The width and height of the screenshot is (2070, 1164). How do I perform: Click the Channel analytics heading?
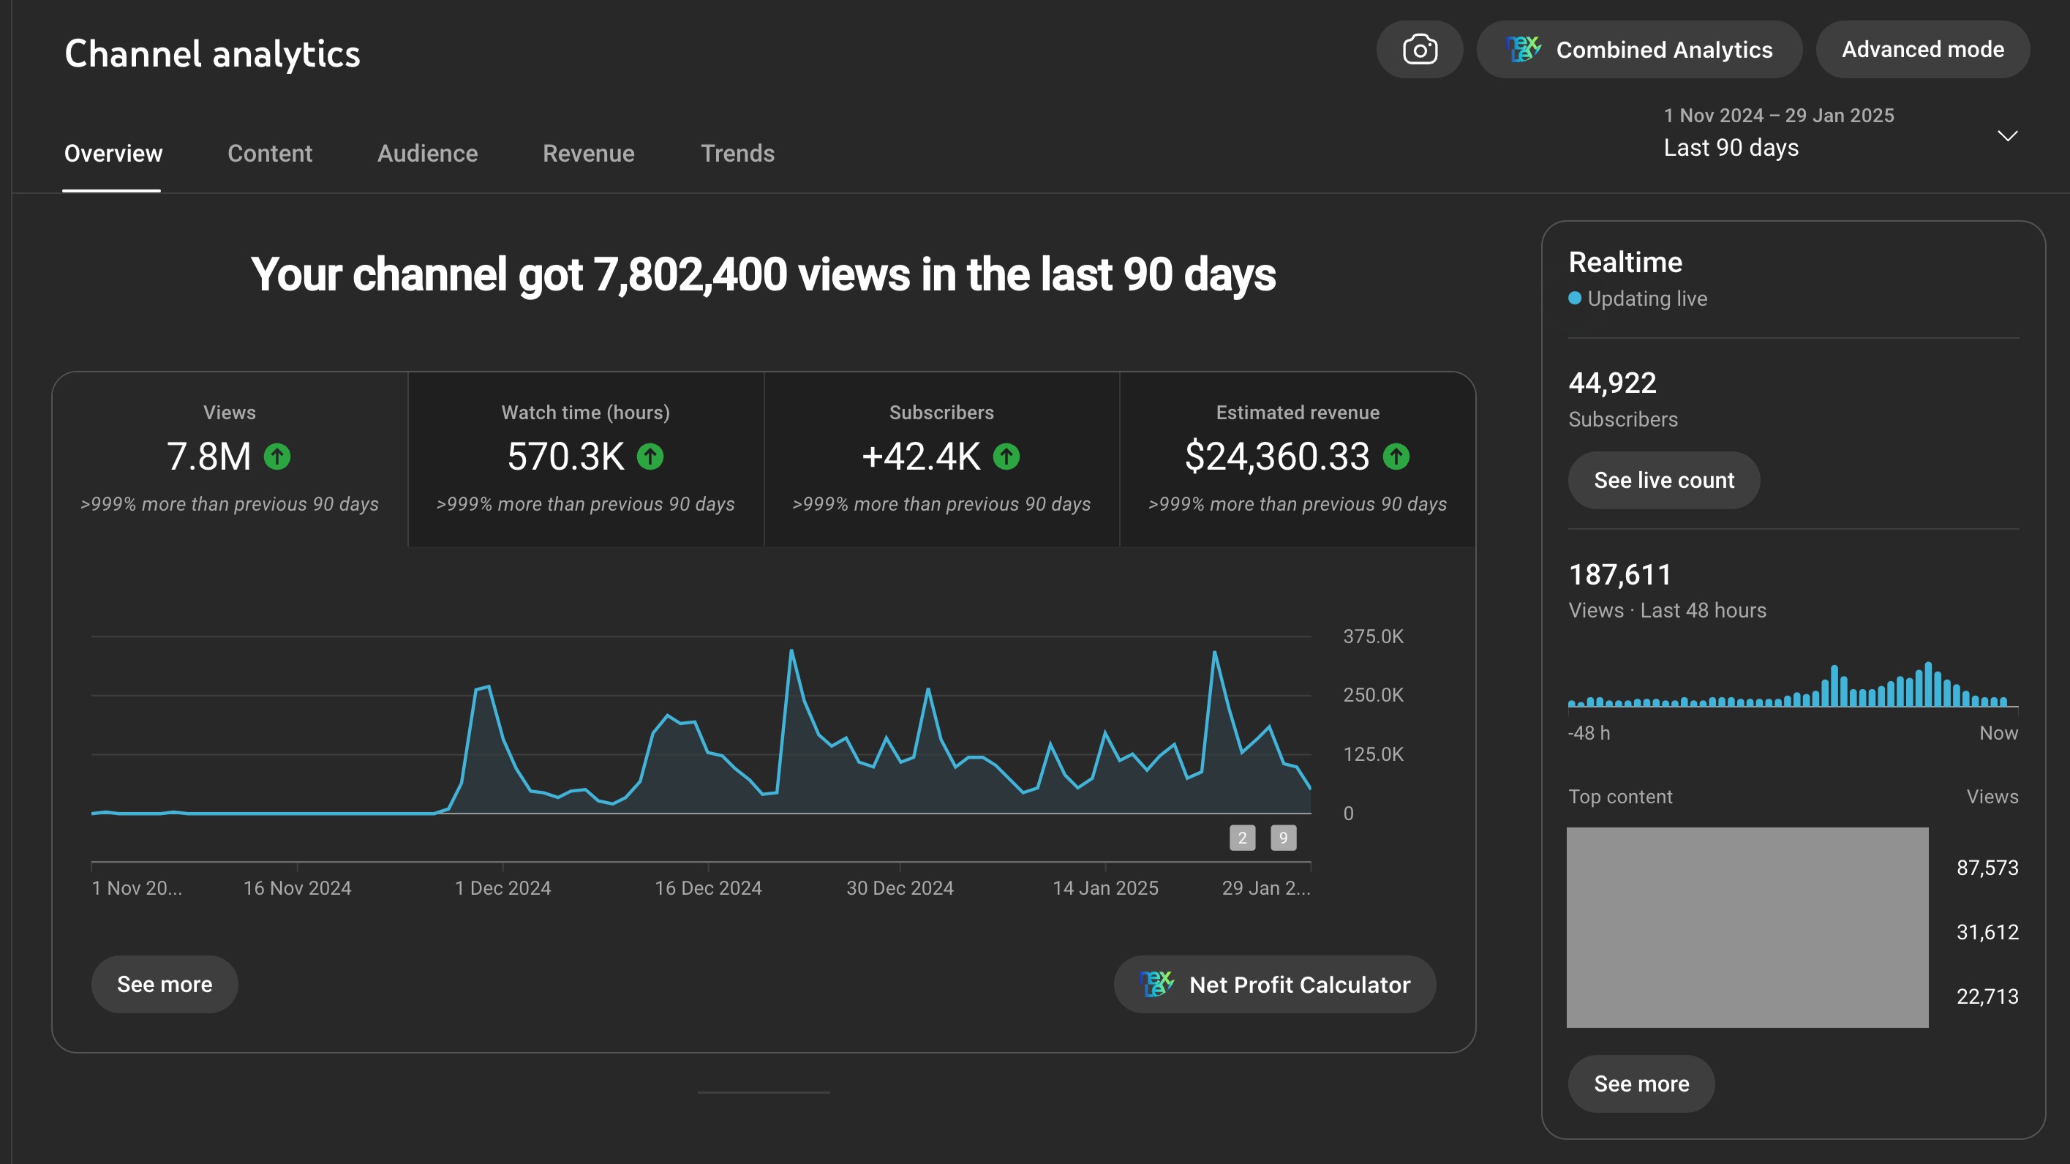click(212, 54)
